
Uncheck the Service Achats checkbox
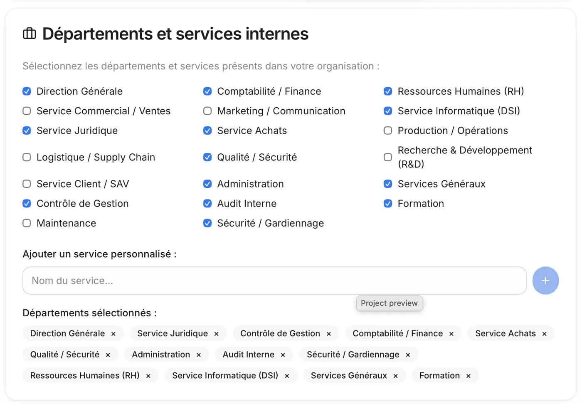[207, 131]
